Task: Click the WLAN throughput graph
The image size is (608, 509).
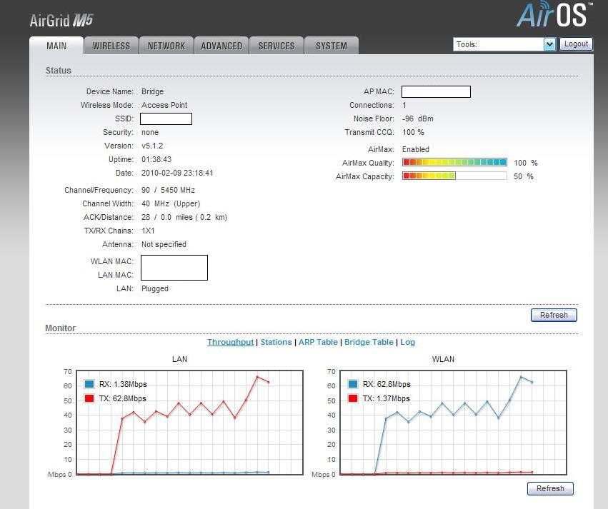Action: (453, 422)
